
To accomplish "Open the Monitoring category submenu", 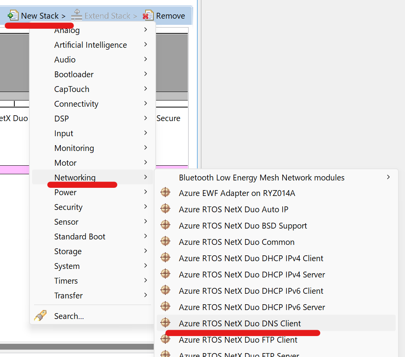I will point(93,148).
